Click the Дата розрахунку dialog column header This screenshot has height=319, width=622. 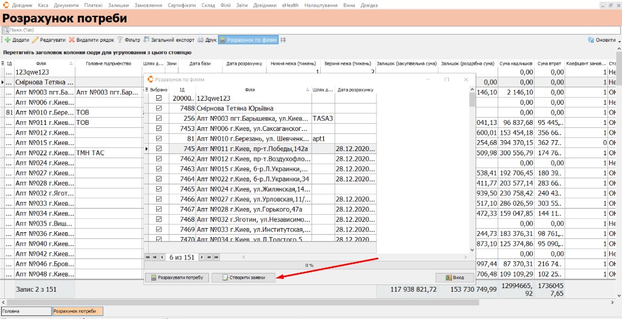click(x=355, y=90)
